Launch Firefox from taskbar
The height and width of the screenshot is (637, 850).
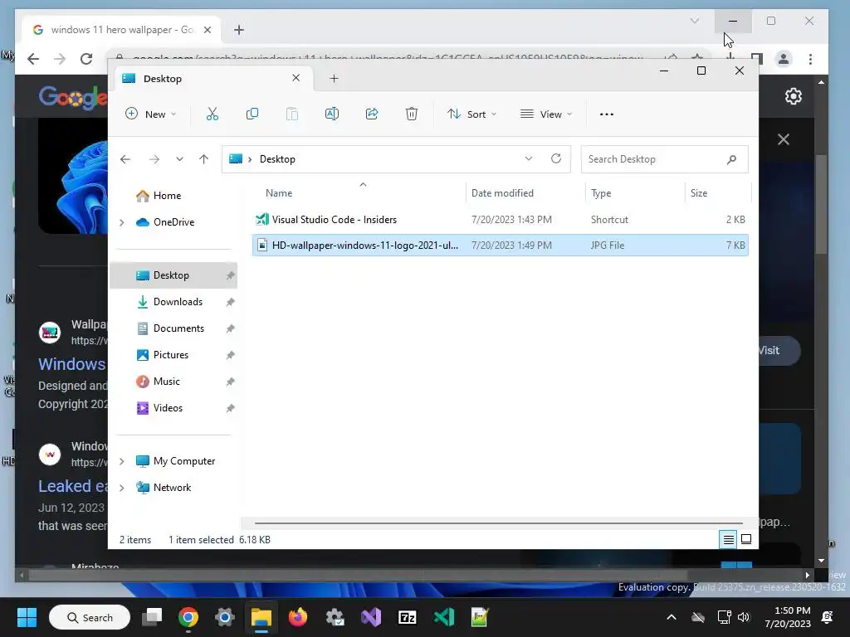point(298,617)
